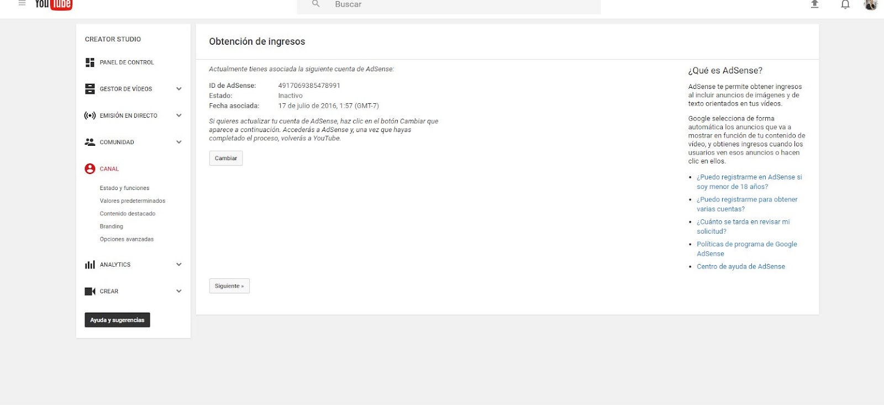Open the Crear section
Screen dimensions: 884x412
109,292
